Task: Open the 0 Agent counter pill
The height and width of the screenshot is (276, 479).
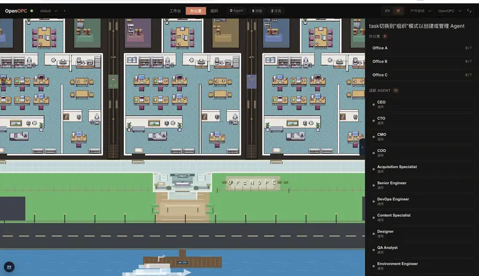Action: 237,11
